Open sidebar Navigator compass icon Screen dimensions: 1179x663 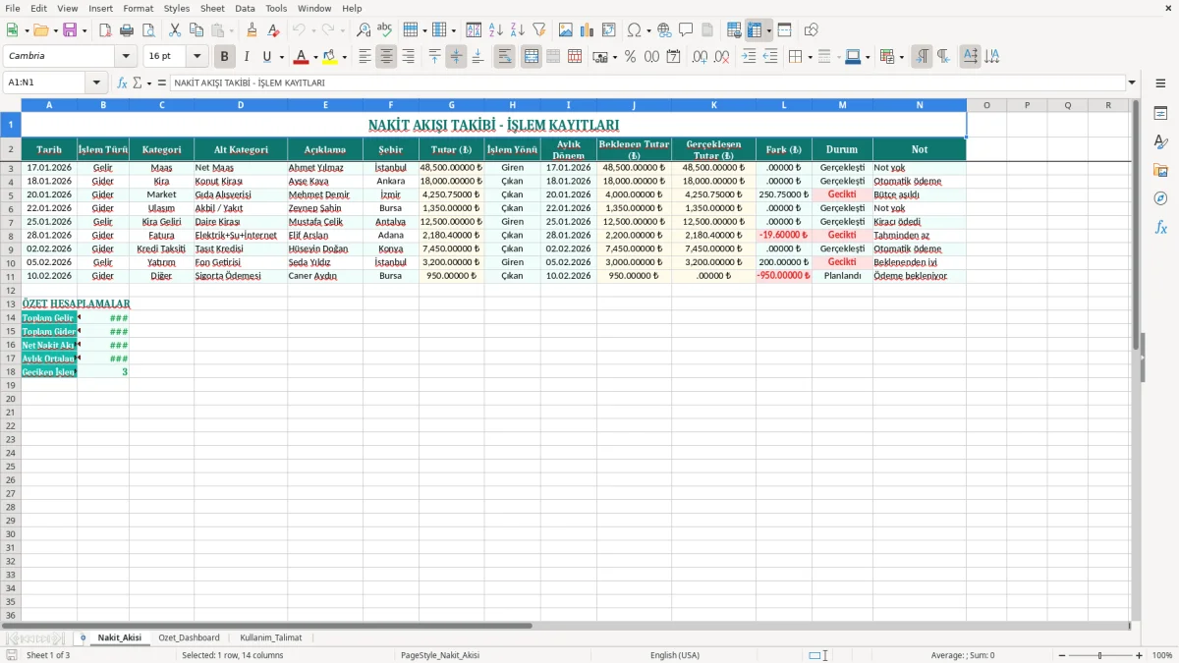coord(1160,198)
